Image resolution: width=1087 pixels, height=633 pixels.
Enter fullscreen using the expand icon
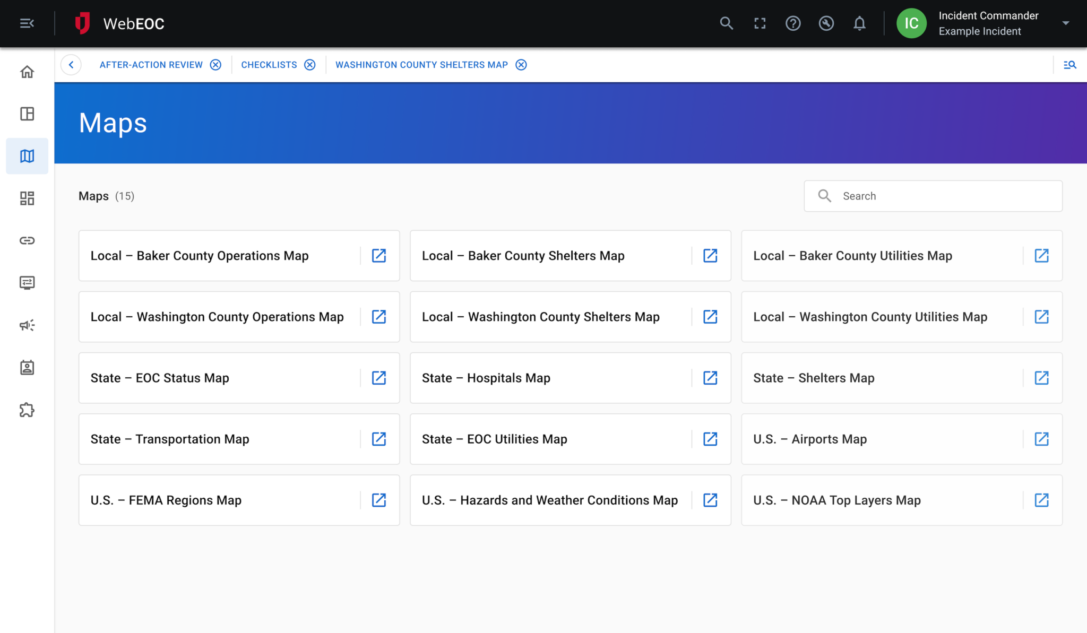(759, 23)
